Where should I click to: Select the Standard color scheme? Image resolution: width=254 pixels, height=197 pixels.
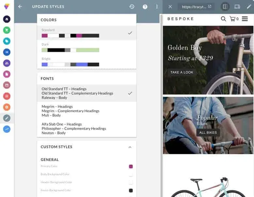coord(87,33)
